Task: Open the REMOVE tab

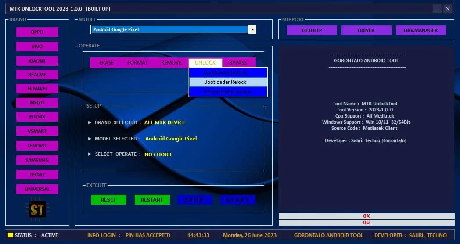Action: [x=171, y=62]
